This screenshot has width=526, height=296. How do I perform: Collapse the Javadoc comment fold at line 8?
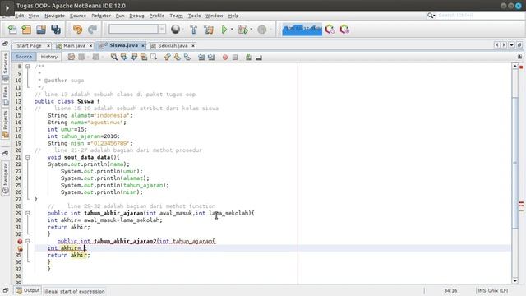pyautogui.click(x=28, y=67)
